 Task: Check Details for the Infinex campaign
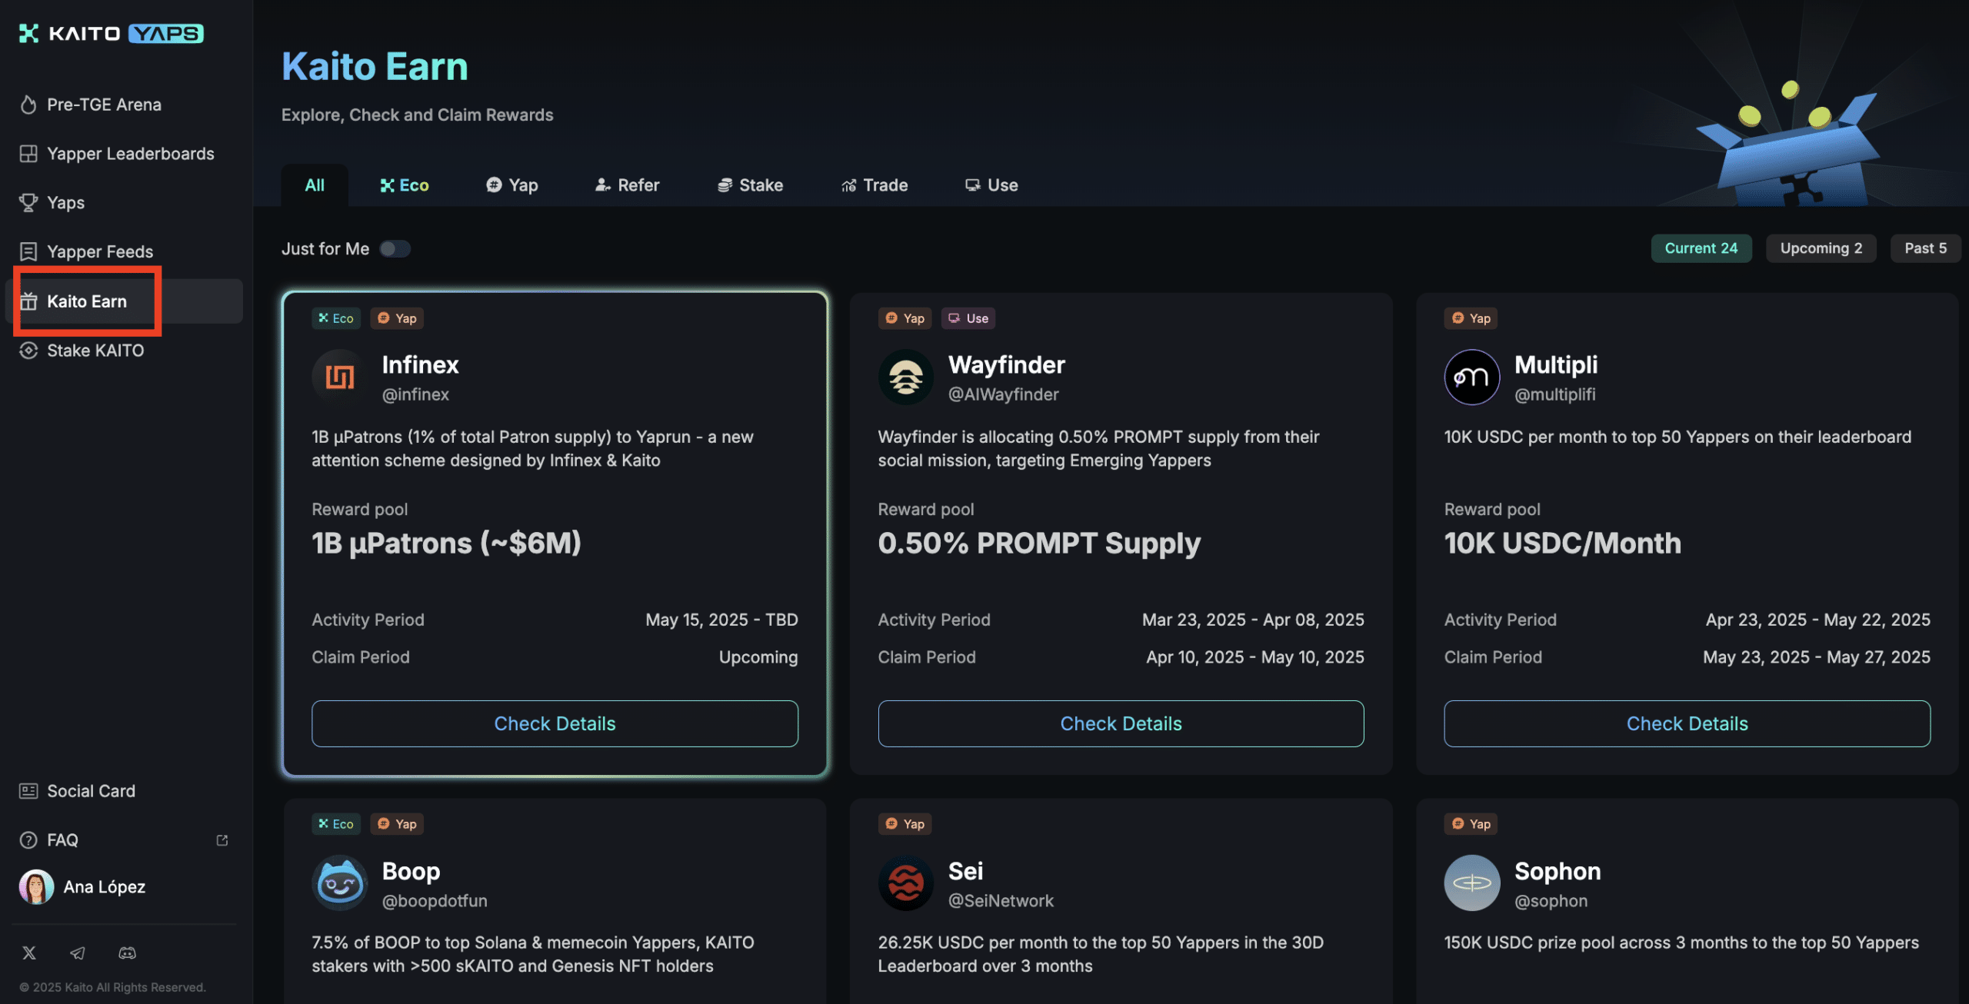555,723
